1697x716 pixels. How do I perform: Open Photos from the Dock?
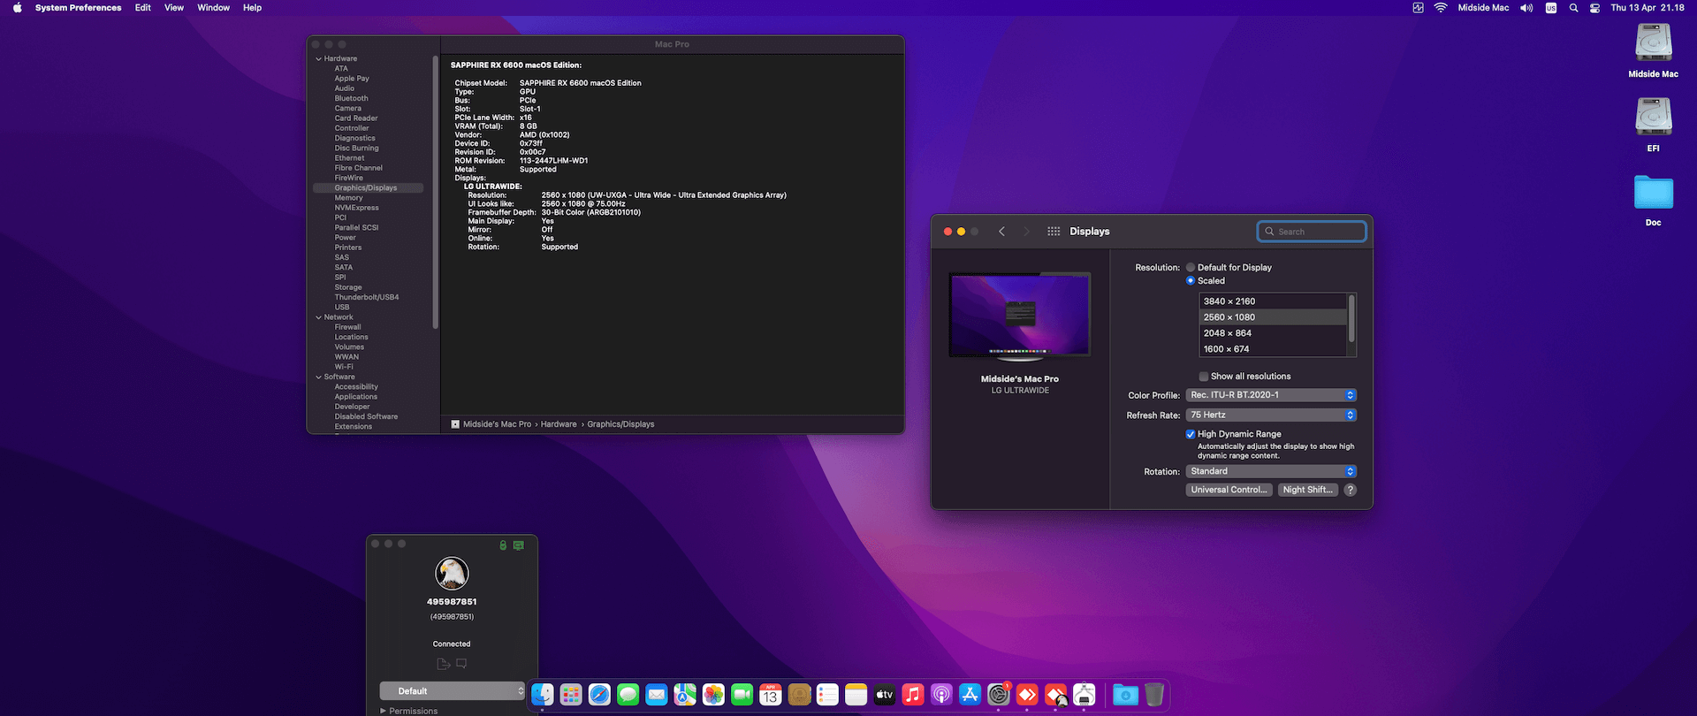[x=713, y=695]
